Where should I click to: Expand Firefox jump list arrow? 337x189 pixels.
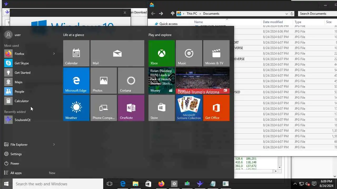pos(54,54)
